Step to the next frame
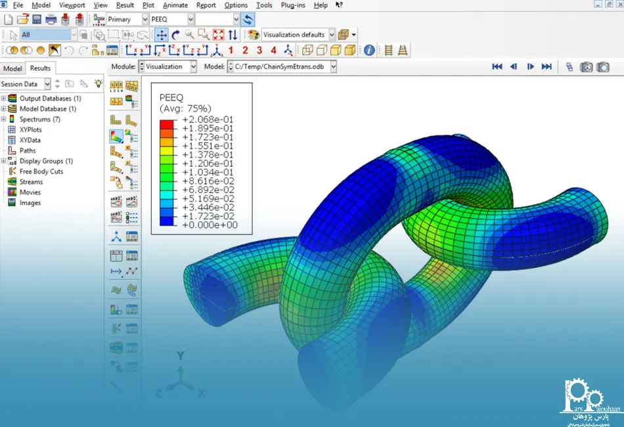 point(530,67)
